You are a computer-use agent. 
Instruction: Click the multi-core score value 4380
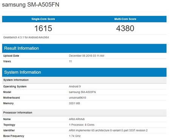[125, 28]
